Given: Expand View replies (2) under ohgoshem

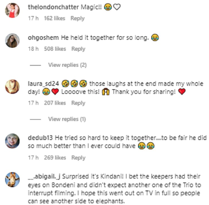Looking at the screenshot, I should click(67, 65).
